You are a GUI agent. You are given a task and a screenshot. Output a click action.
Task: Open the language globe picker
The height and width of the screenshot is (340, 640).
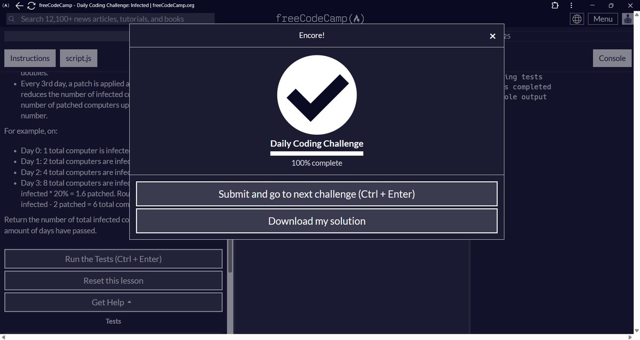click(577, 18)
